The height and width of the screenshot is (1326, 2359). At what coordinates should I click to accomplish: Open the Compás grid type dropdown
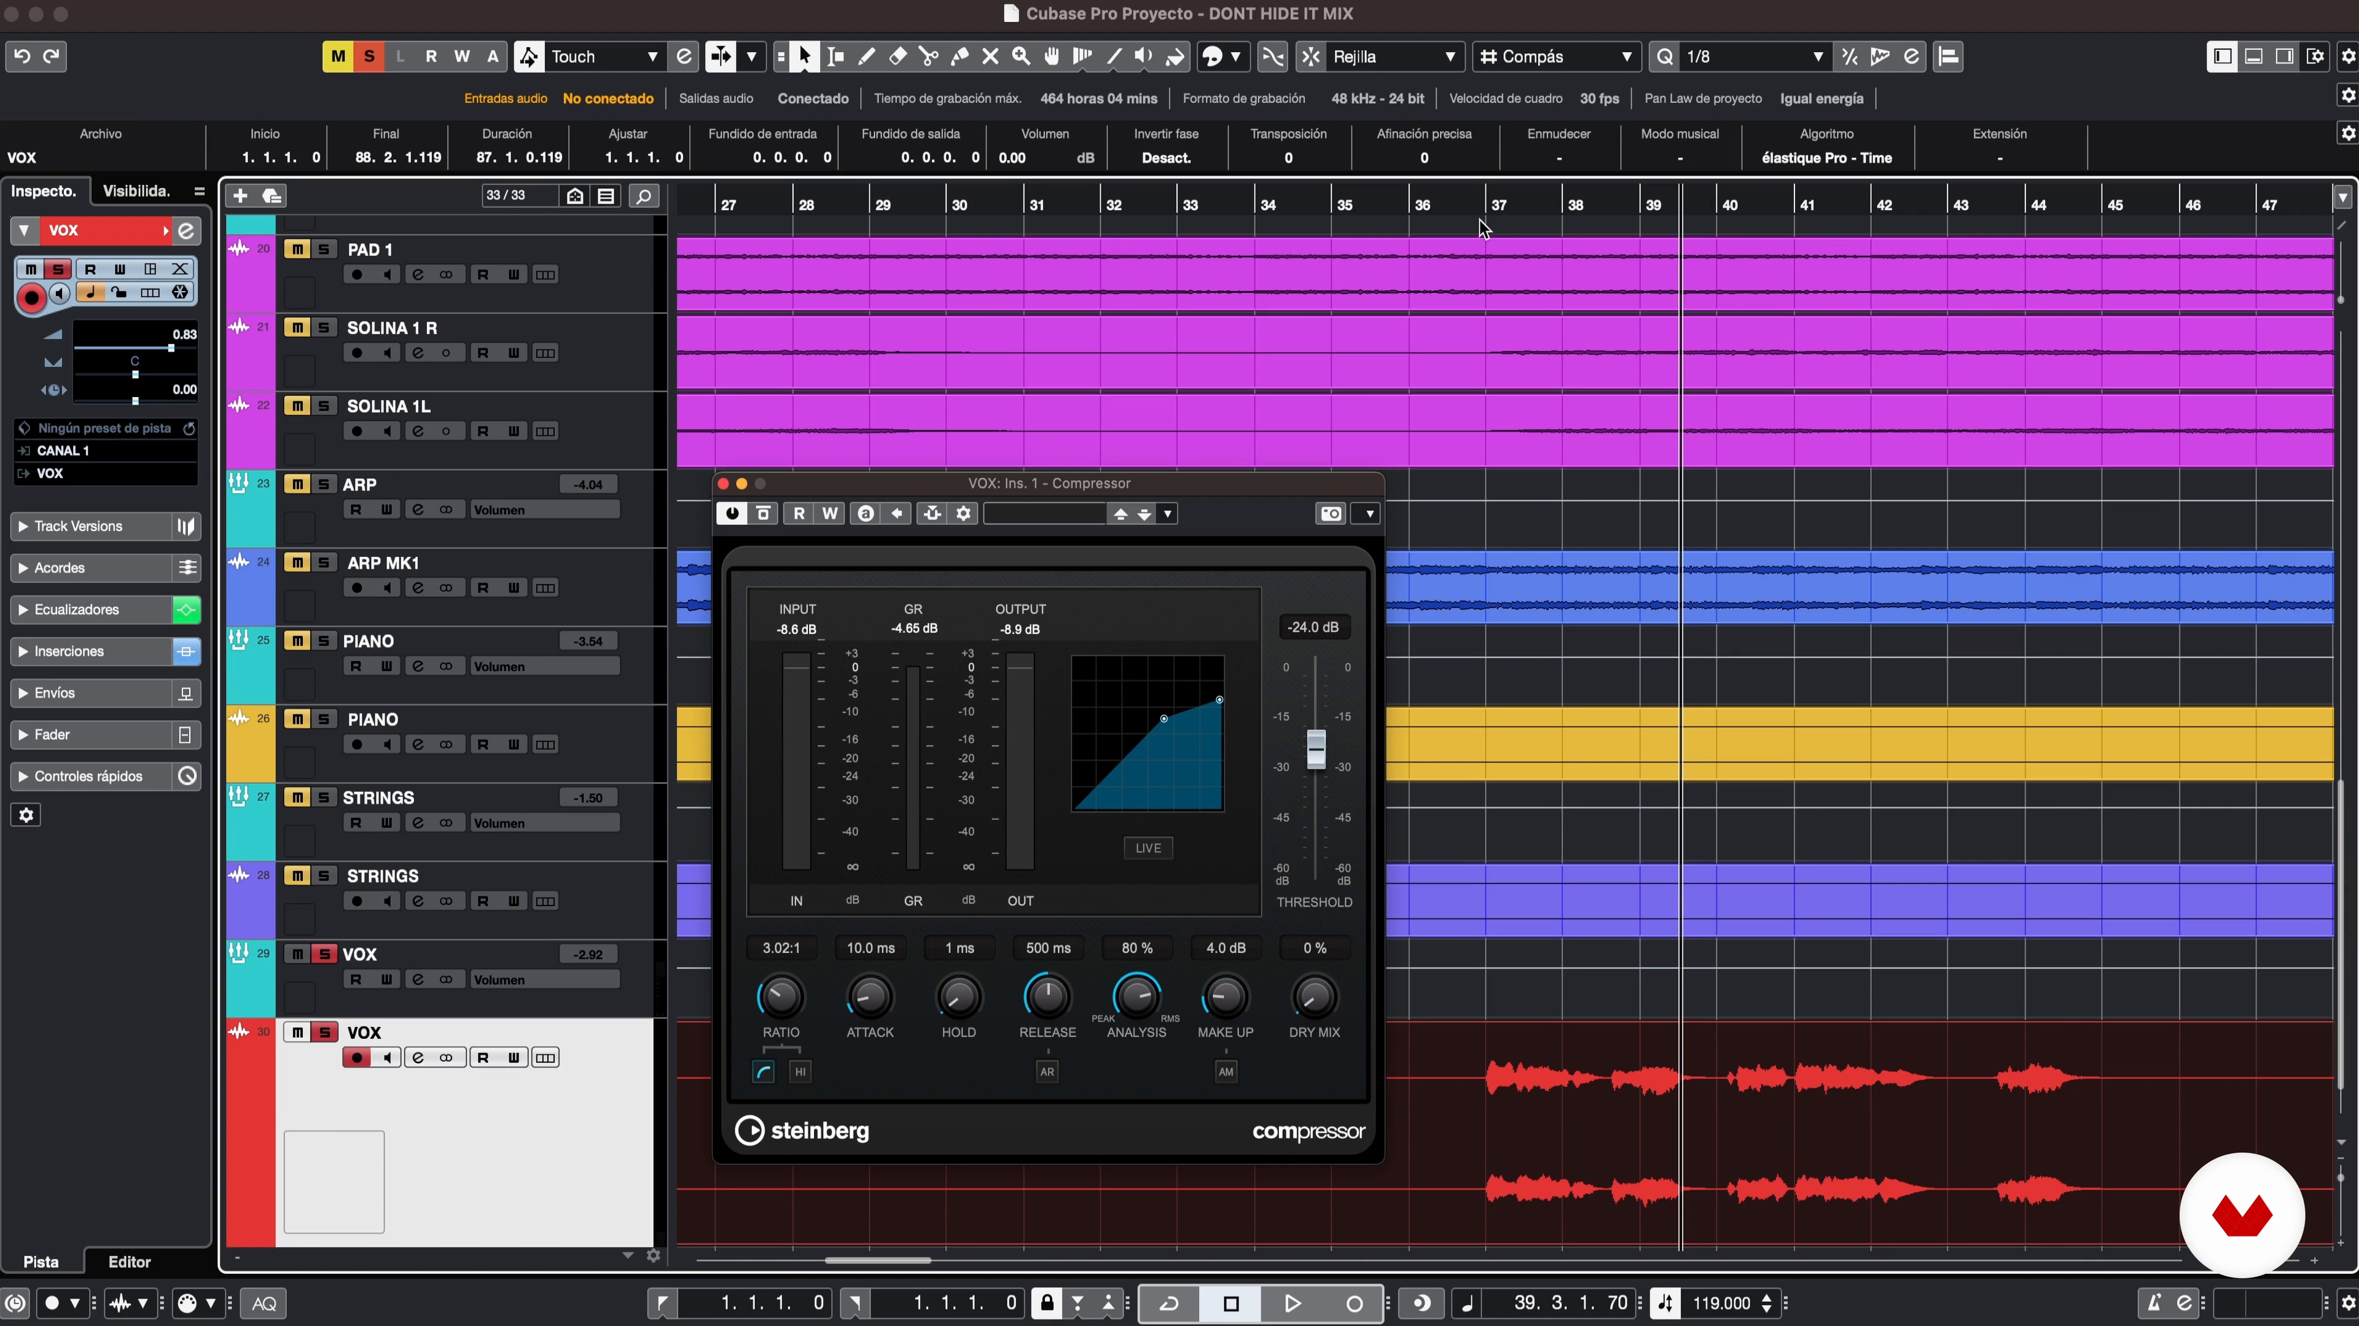1556,56
